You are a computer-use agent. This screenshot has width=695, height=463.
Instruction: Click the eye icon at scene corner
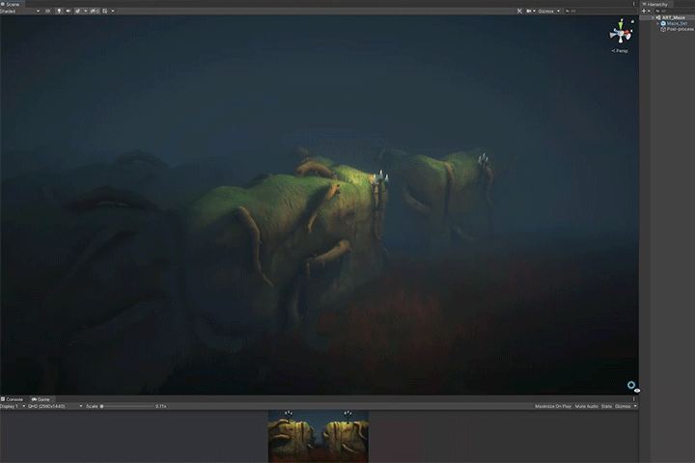click(x=637, y=391)
